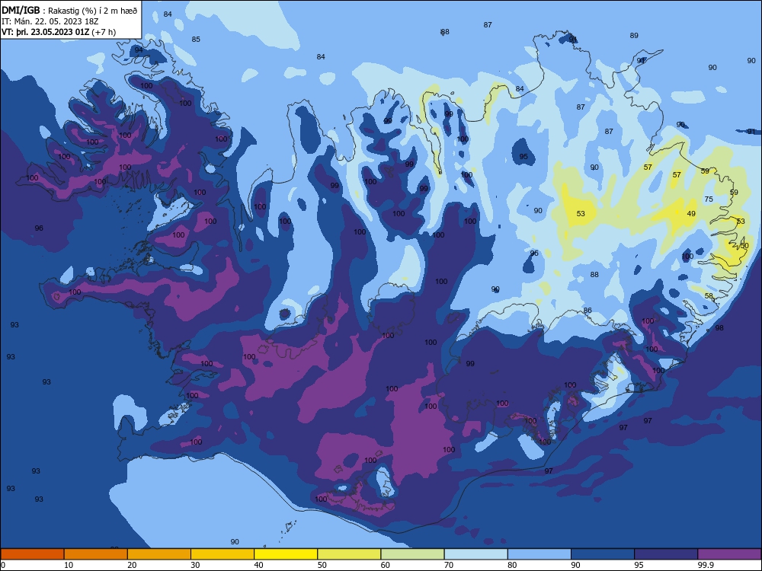Click the '85' value over the northwest sea
The image size is (762, 571).
[196, 40]
